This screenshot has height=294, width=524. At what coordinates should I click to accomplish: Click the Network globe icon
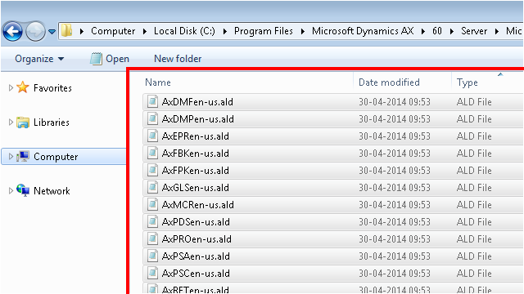tap(23, 190)
